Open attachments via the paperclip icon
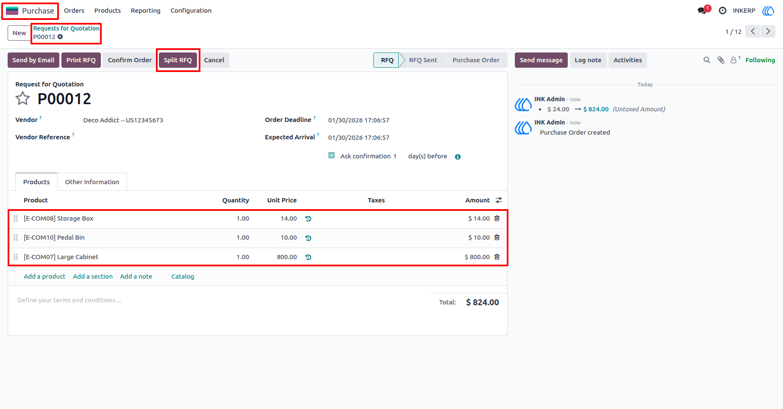 [721, 60]
